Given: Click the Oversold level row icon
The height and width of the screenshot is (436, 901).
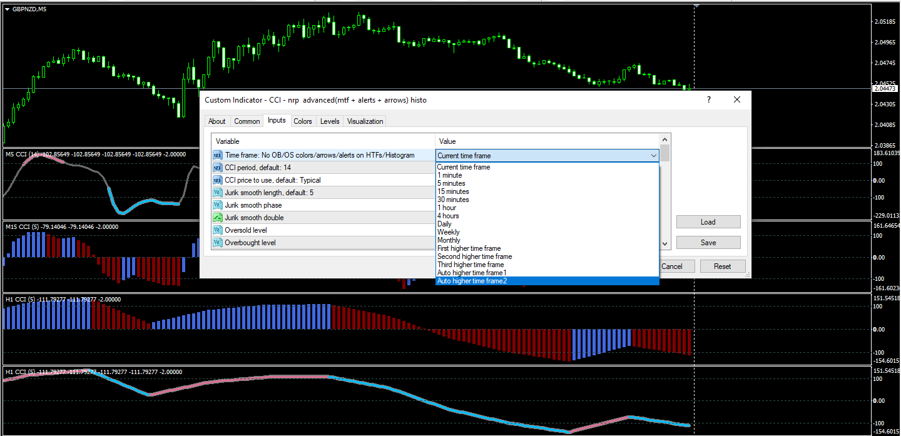Looking at the screenshot, I should [x=218, y=230].
